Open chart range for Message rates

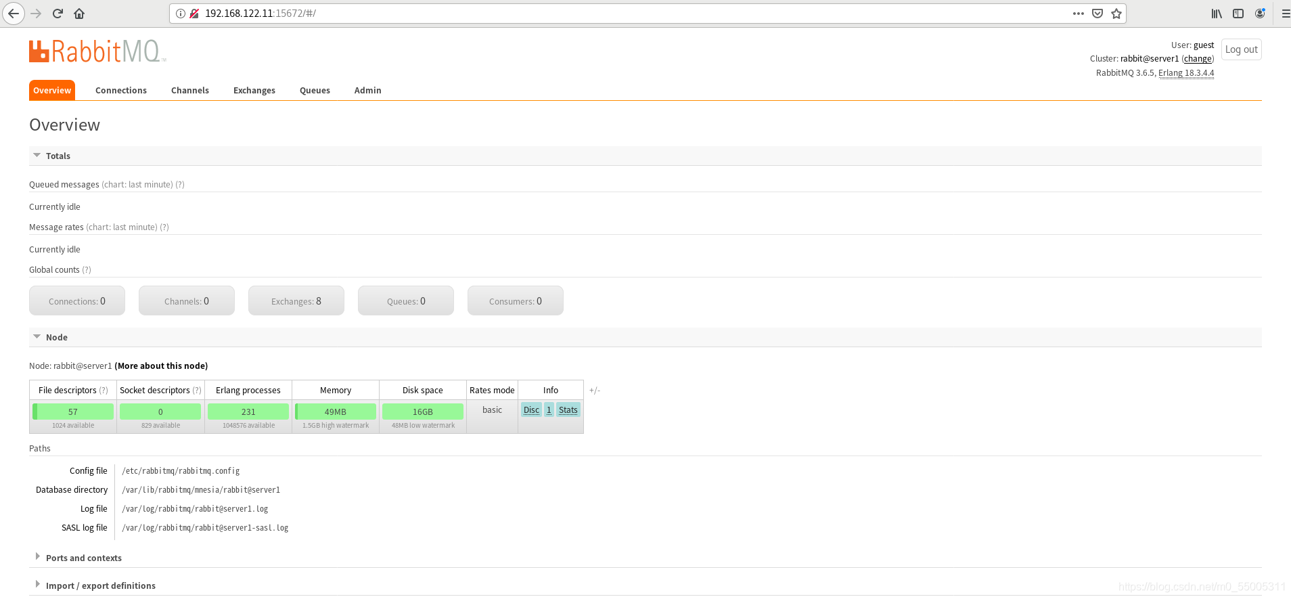[122, 227]
